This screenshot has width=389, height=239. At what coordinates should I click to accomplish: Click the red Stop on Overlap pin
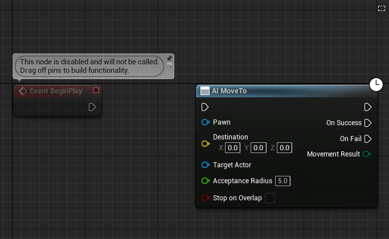pos(206,198)
